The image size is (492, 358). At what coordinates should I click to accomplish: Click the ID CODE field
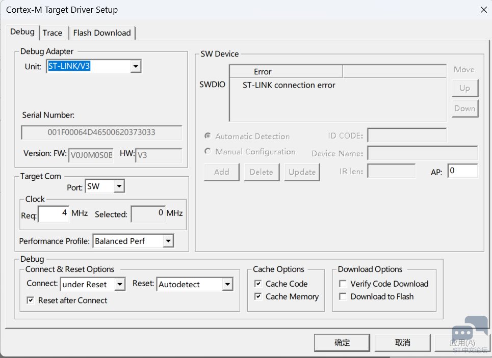click(x=407, y=135)
